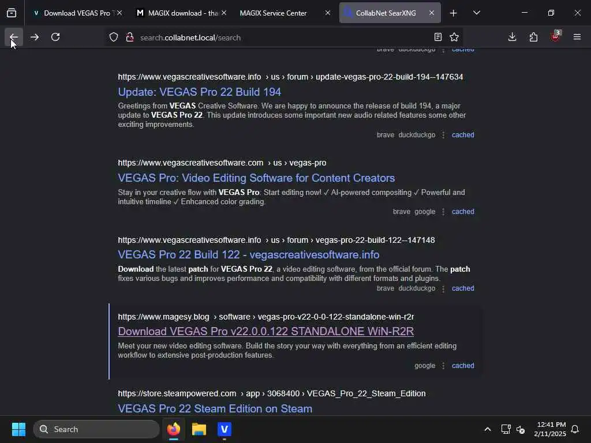The width and height of the screenshot is (591, 443).
Task: Click the update-vegas-pro-22-build-194 URL text
Action: tap(290, 77)
